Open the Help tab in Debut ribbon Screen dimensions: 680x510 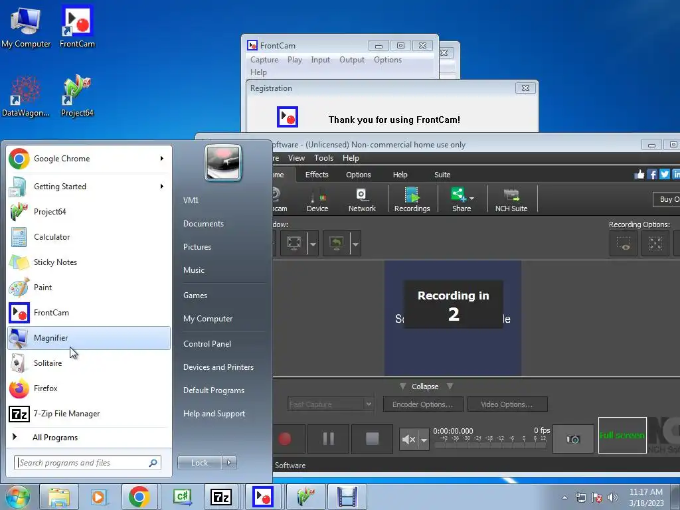pos(400,175)
